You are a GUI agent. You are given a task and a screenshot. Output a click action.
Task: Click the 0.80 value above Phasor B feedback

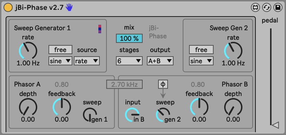click(x=198, y=84)
